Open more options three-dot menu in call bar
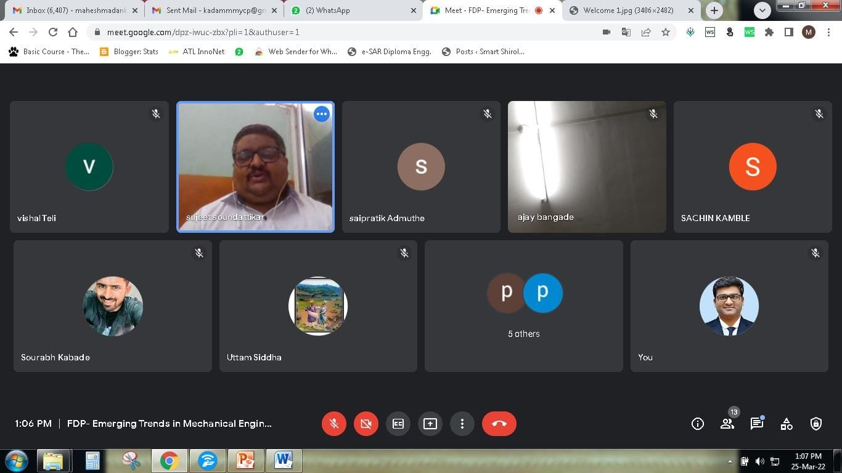This screenshot has height=473, width=842. 462,424
